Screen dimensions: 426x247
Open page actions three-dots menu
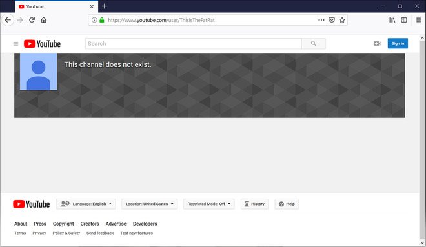[321, 20]
